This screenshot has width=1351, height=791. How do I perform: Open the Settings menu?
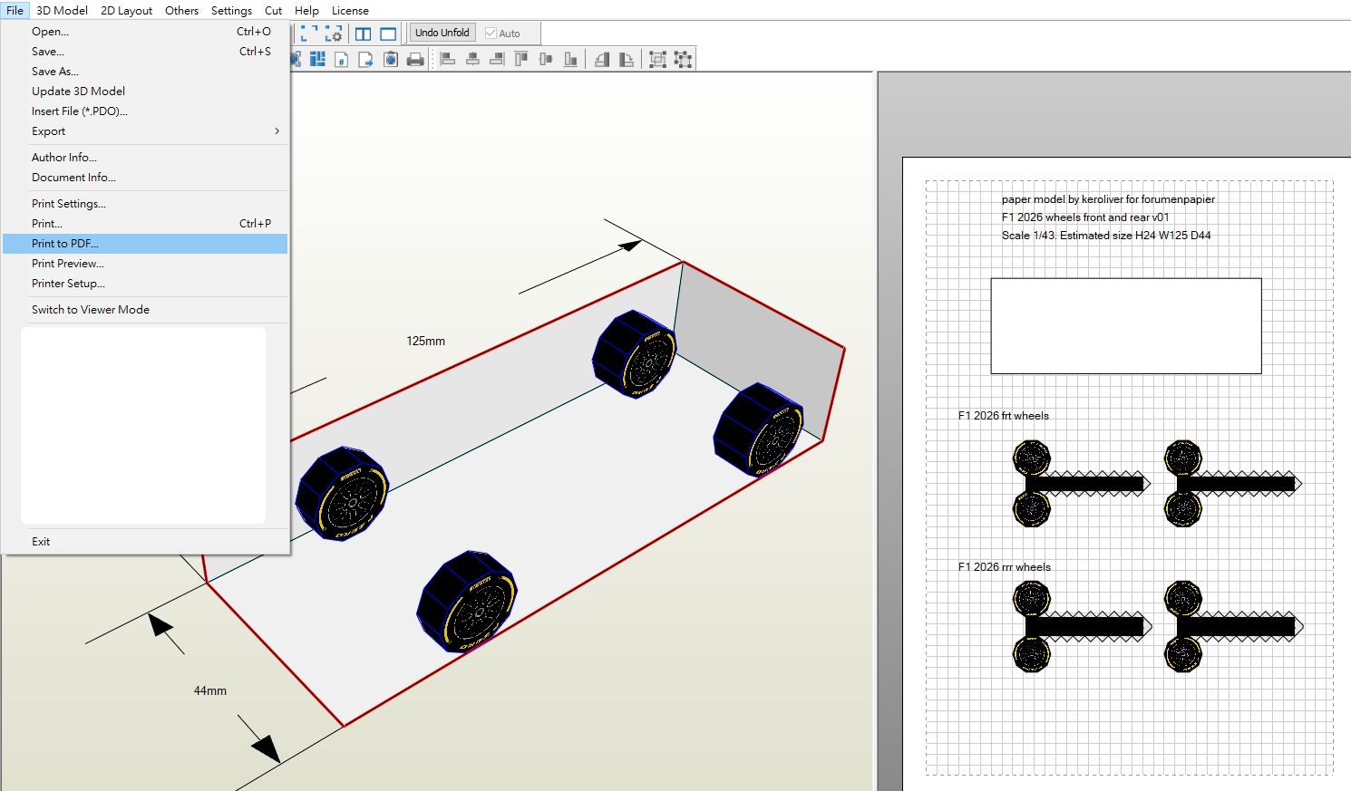(x=231, y=11)
